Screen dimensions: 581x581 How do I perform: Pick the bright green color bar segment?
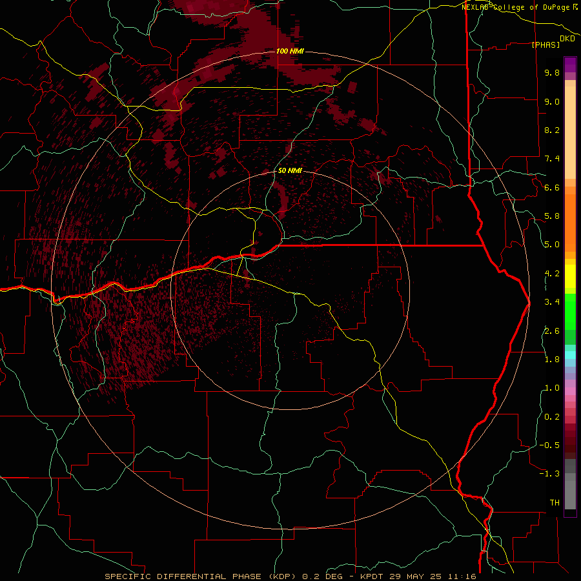(x=570, y=312)
